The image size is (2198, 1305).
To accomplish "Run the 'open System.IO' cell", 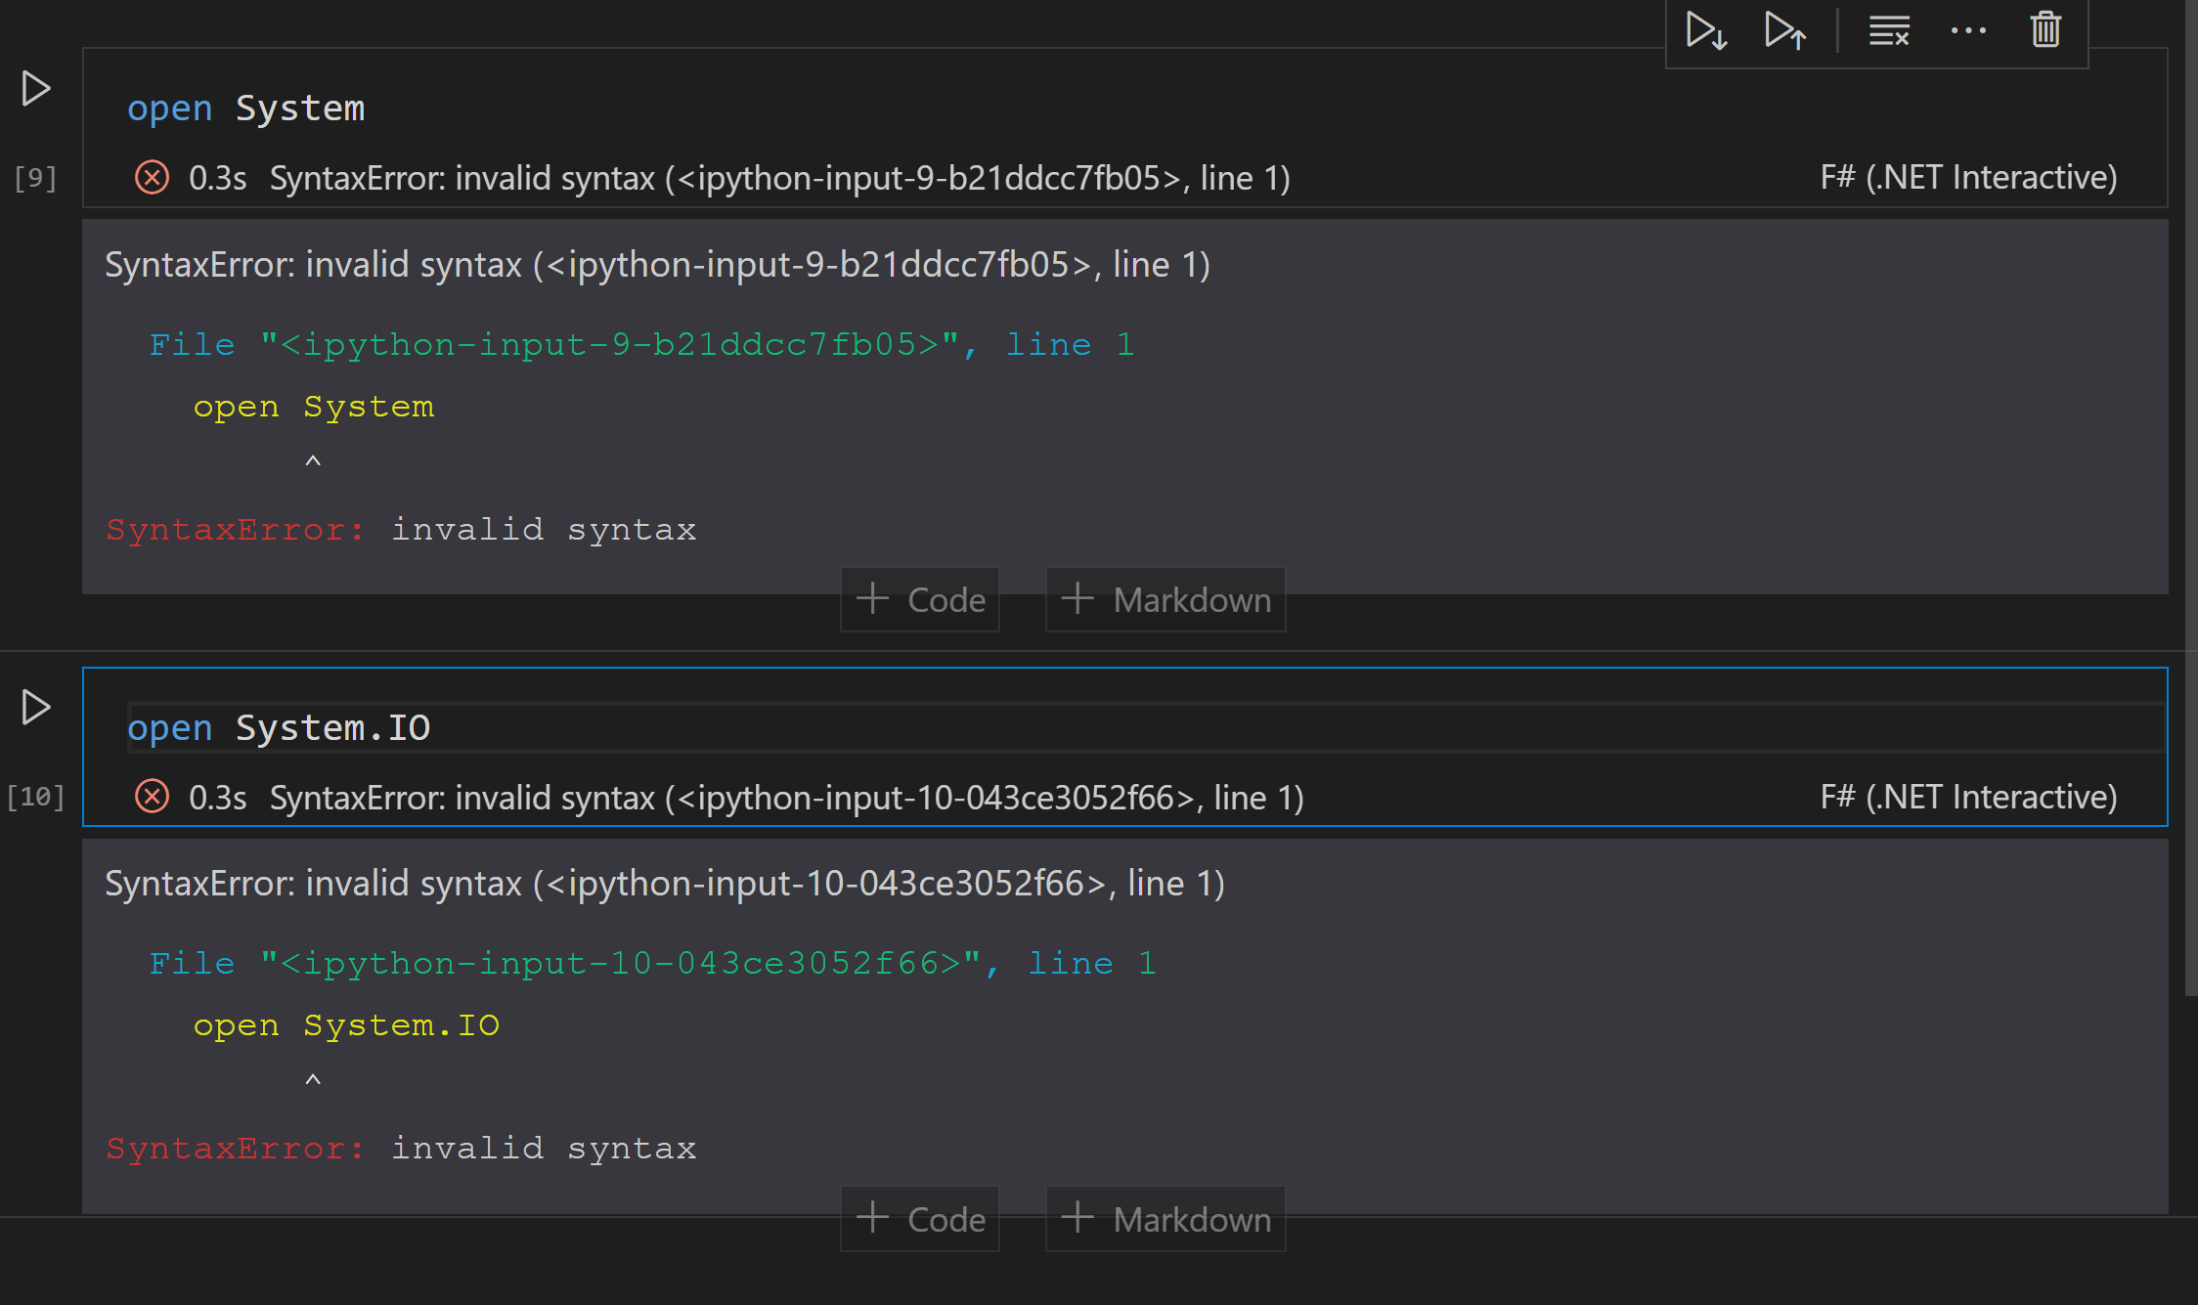I will (36, 707).
